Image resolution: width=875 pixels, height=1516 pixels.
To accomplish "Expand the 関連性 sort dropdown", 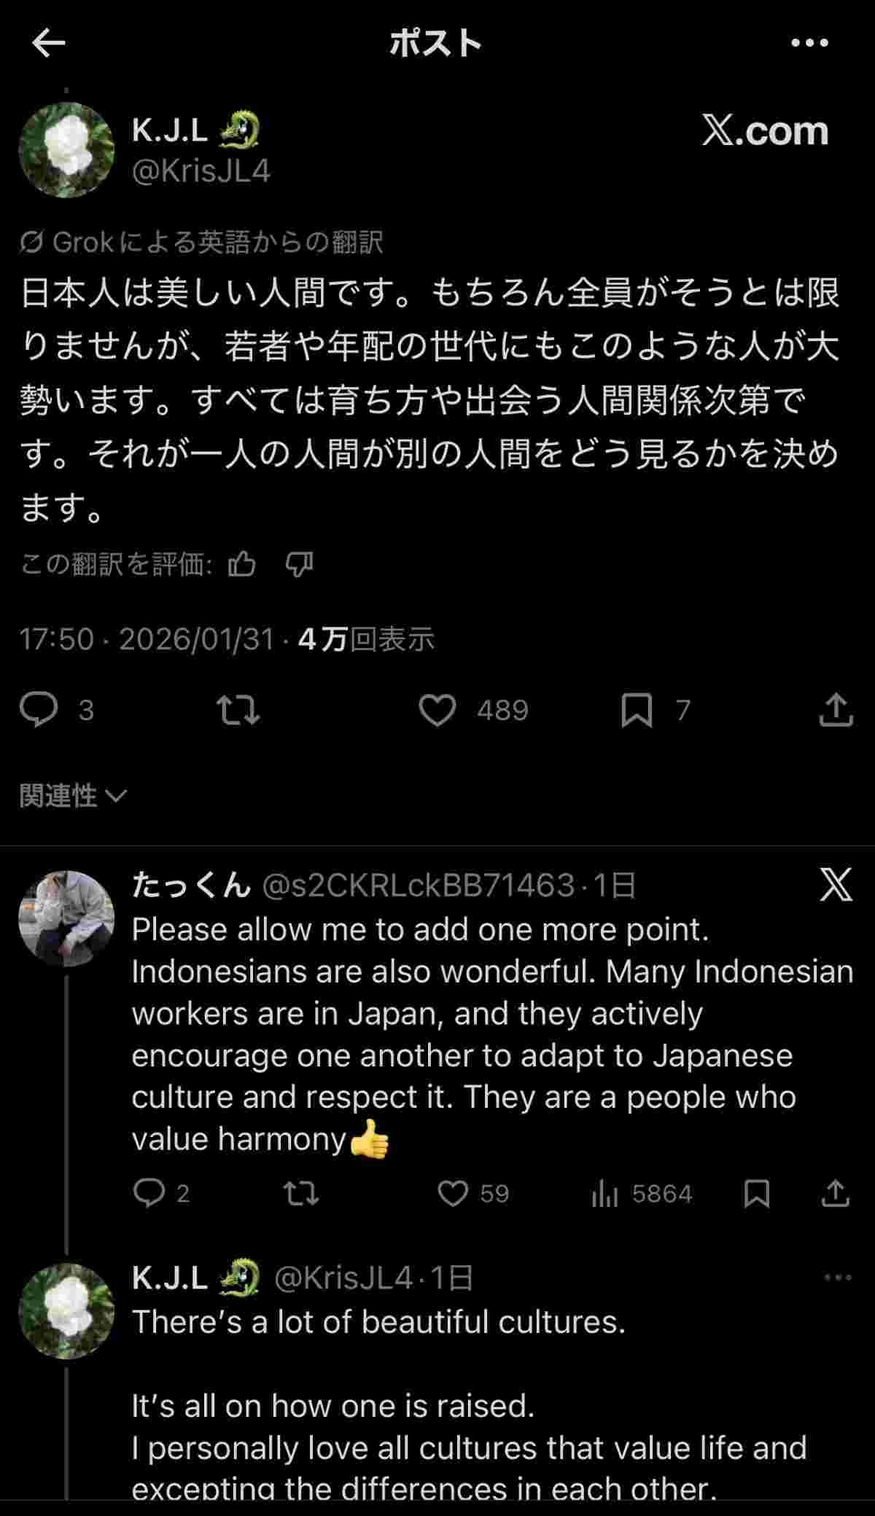I will pos(73,796).
